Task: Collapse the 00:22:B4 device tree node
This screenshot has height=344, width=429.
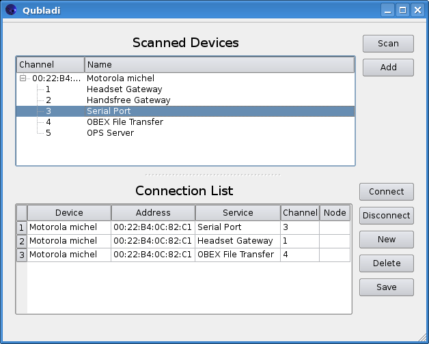Action: pyautogui.click(x=23, y=78)
